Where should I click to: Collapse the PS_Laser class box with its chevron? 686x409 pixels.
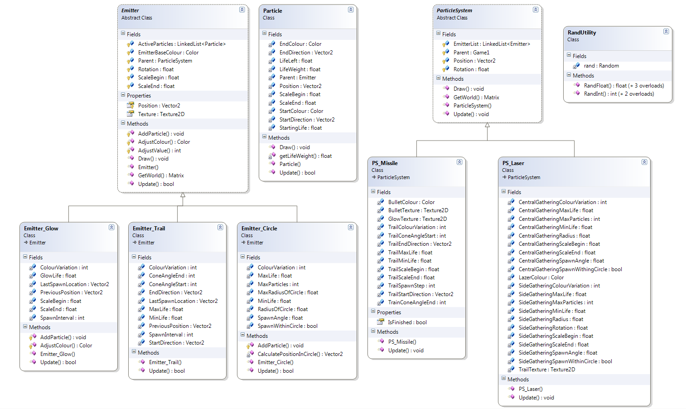click(644, 162)
